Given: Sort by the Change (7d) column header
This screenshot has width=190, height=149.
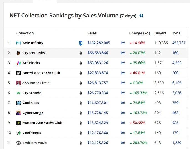Looking at the screenshot, I should pos(139,33).
